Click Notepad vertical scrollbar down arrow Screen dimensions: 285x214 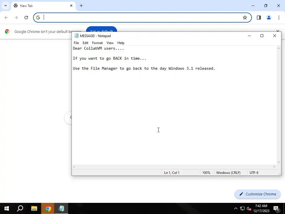[279, 162]
